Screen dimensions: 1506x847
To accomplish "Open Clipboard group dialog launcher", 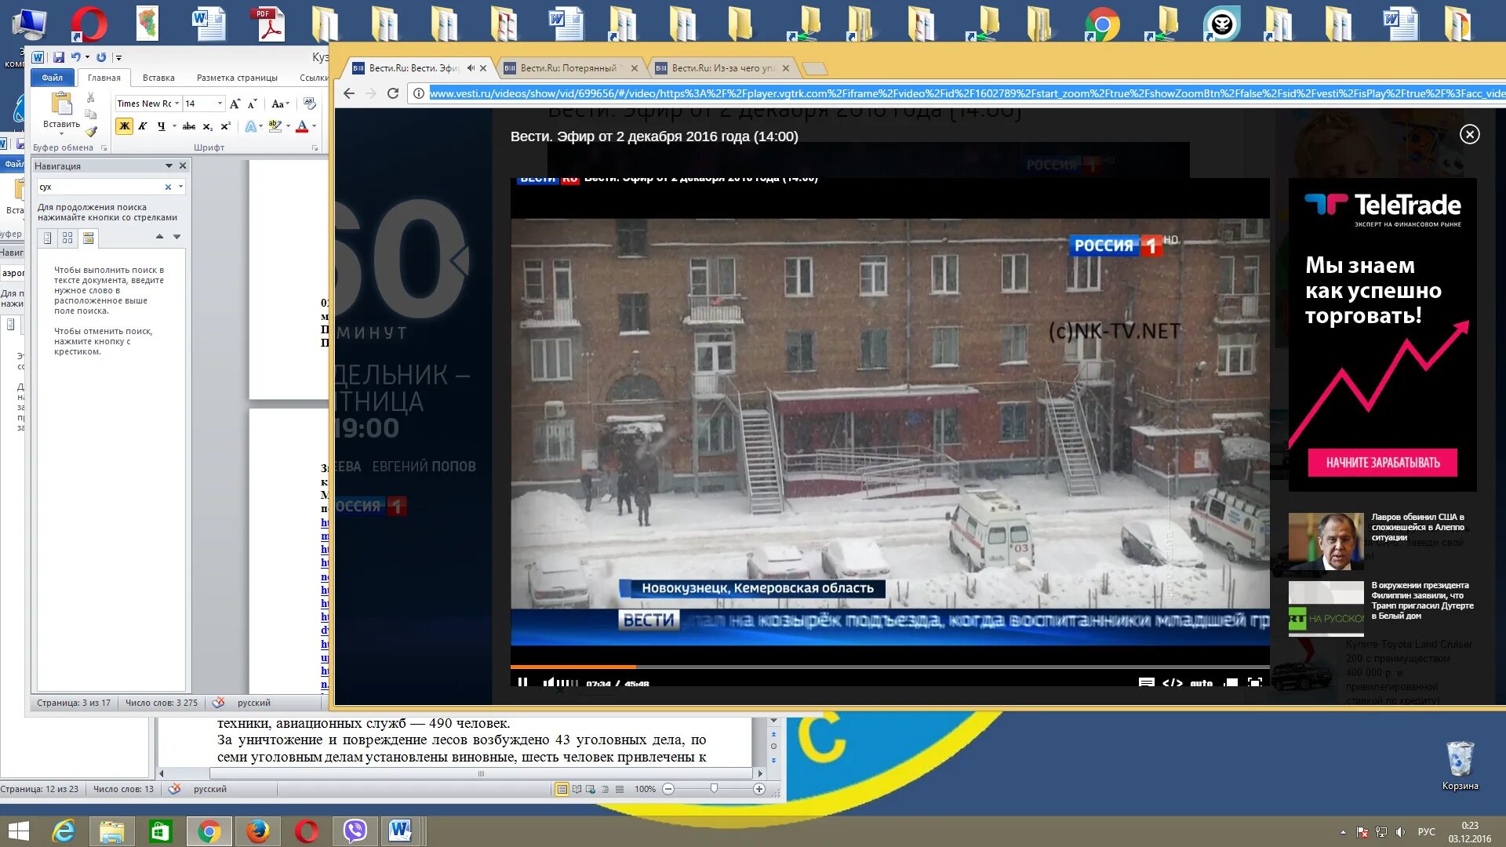I will pos(104,147).
